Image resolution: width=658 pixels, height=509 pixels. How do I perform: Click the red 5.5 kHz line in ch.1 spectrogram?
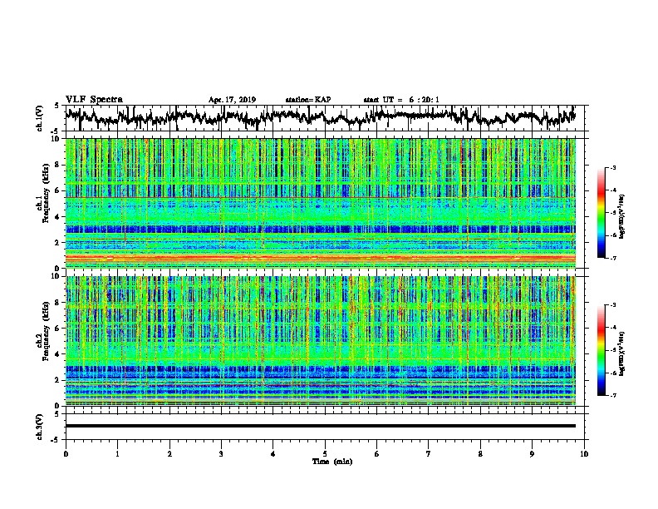point(320,197)
